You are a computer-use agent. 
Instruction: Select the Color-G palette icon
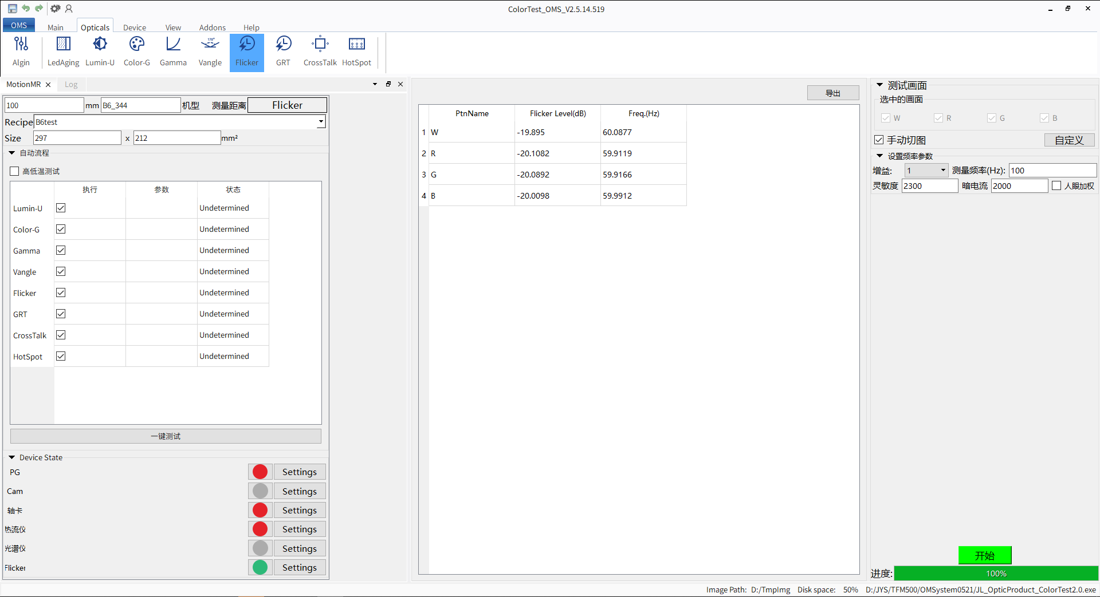click(x=136, y=52)
